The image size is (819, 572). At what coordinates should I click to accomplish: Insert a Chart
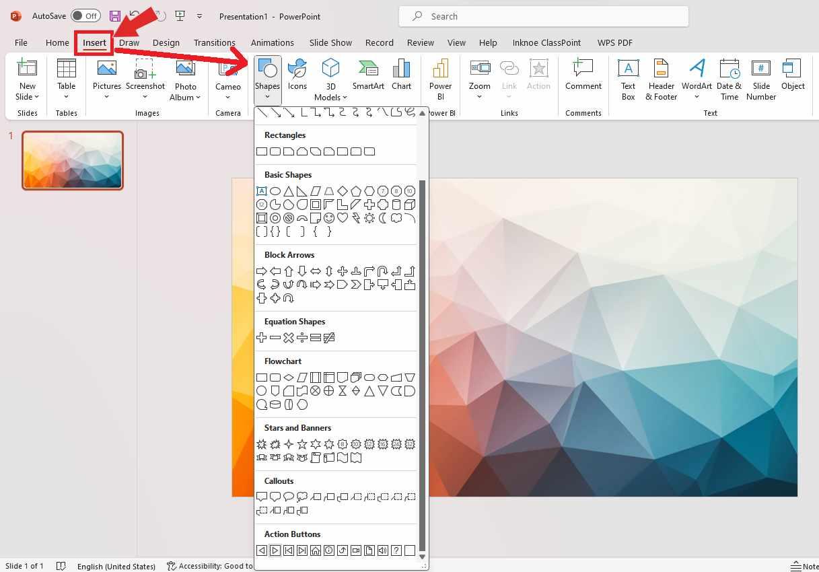pyautogui.click(x=401, y=74)
